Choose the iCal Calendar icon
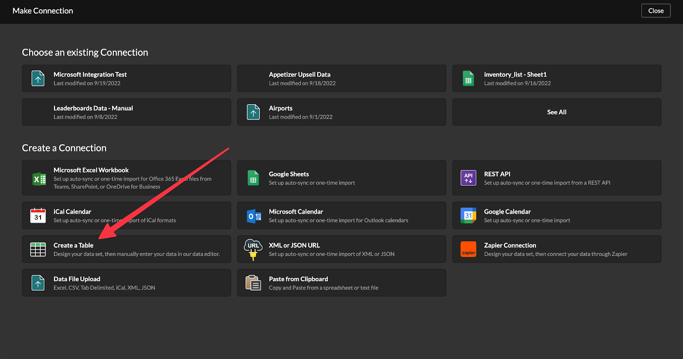The height and width of the screenshot is (359, 683). 38,216
